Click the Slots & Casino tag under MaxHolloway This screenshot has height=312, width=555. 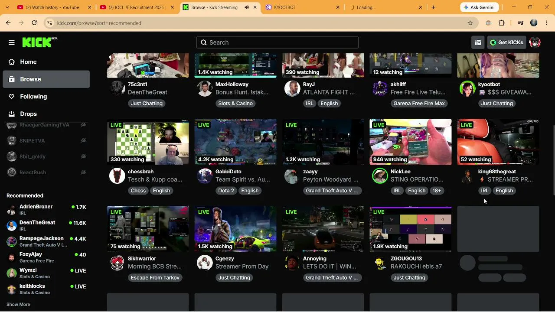click(x=235, y=104)
